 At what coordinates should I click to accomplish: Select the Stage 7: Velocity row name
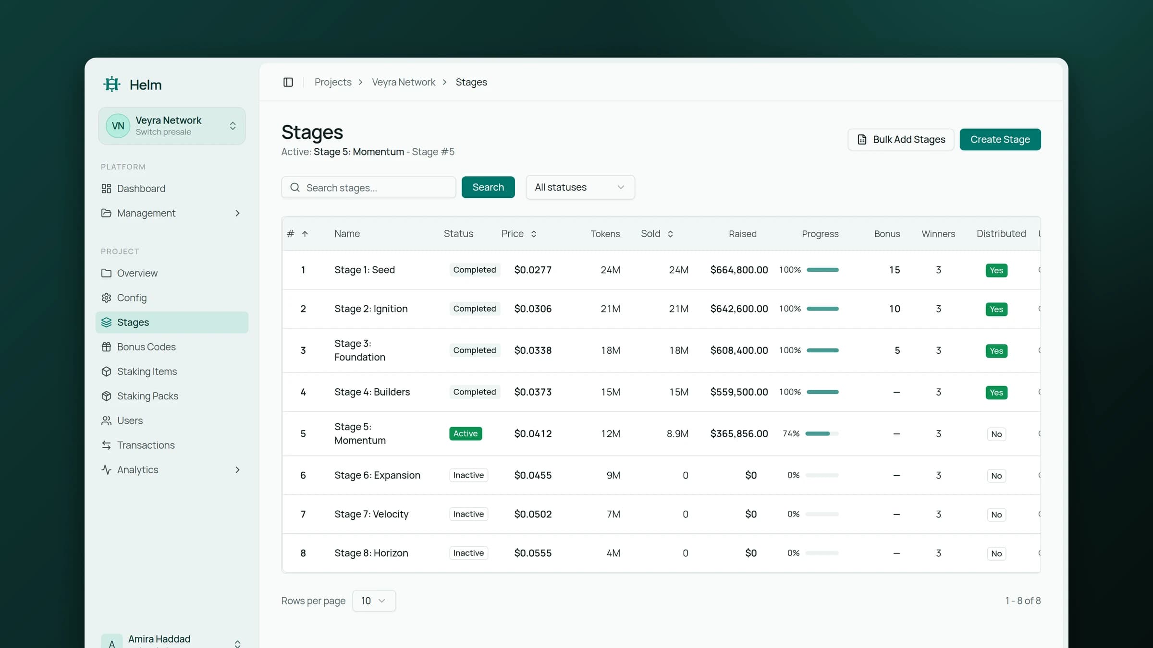pyautogui.click(x=371, y=514)
